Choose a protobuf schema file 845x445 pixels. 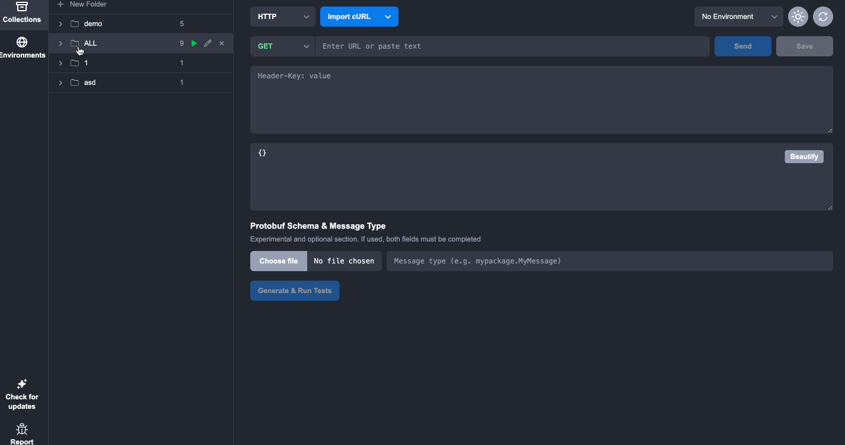[x=278, y=260]
